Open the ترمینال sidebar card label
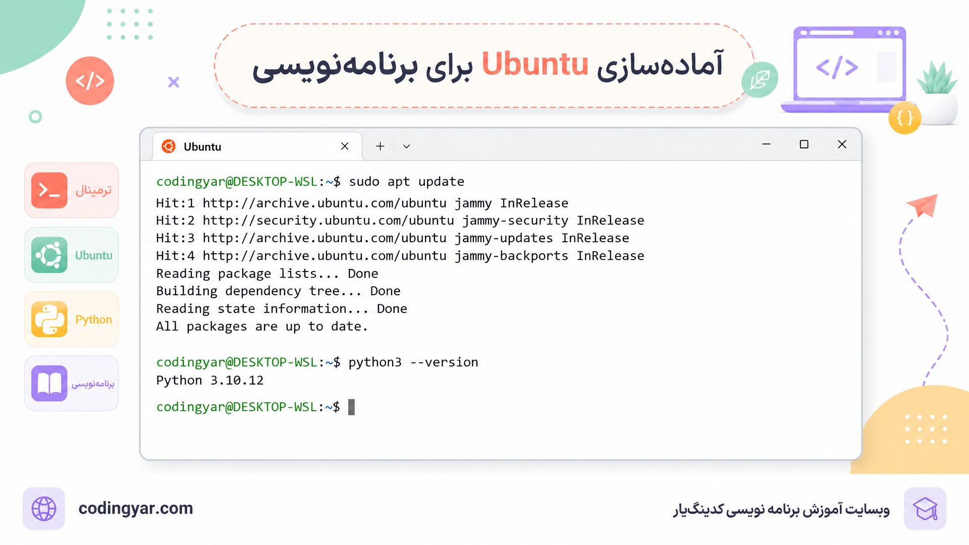This screenshot has width=969, height=545. [x=93, y=190]
